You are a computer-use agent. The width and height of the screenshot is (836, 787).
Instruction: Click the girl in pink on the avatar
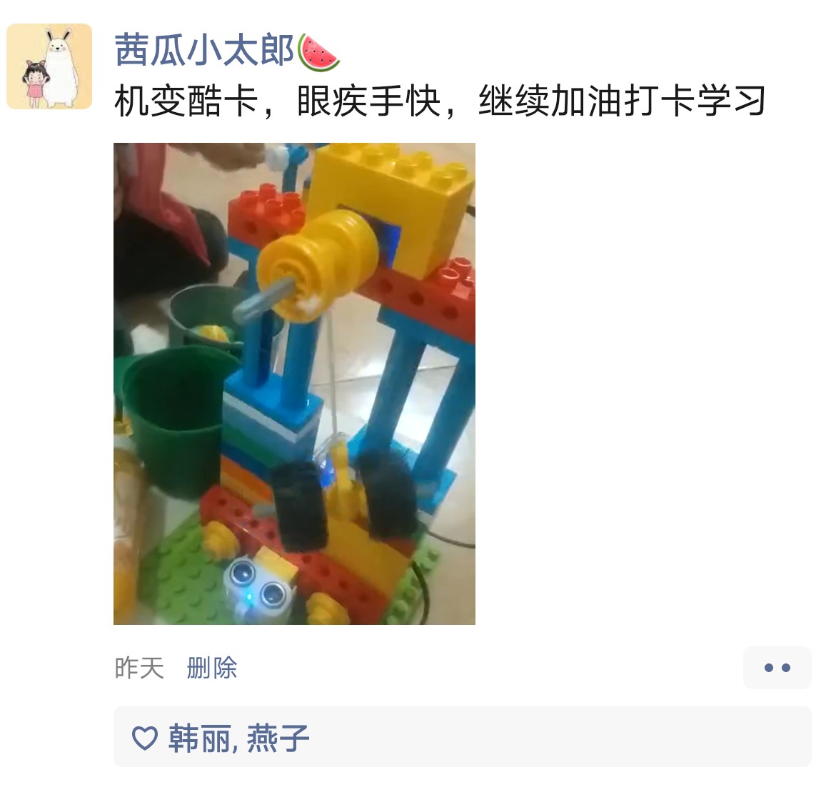(x=35, y=84)
